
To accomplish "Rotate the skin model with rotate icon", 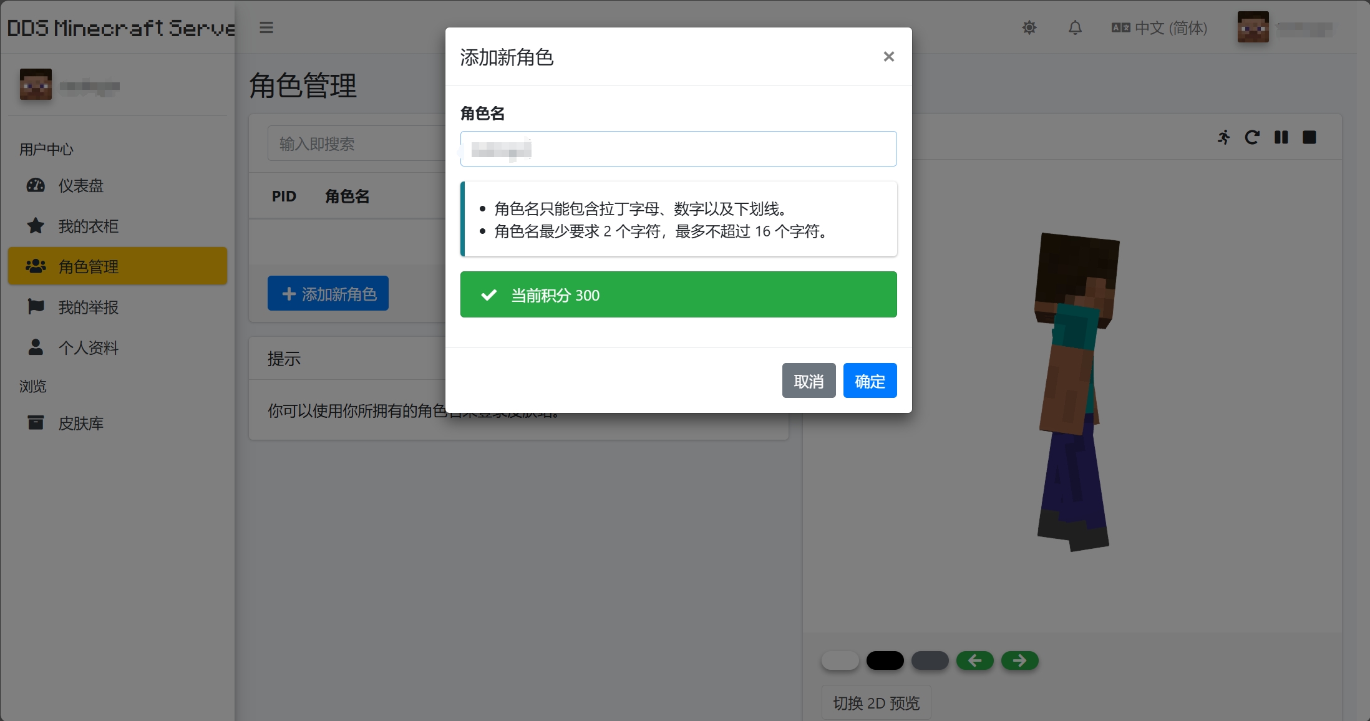I will [x=1252, y=137].
